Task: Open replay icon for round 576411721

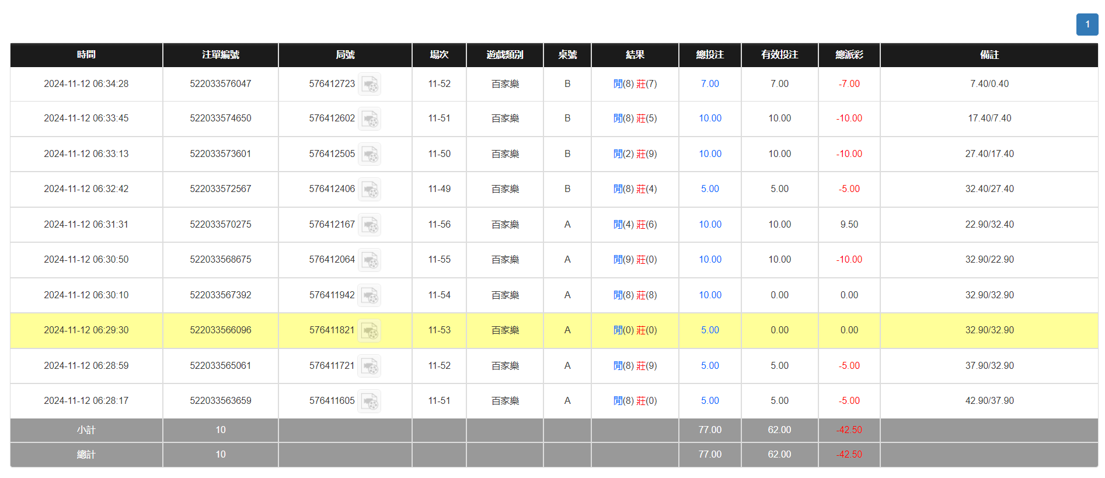Action: point(370,367)
